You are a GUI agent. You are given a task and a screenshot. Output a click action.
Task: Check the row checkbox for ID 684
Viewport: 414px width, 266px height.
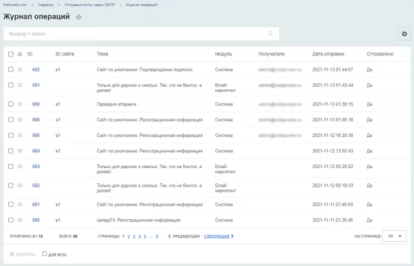[x=11, y=150]
